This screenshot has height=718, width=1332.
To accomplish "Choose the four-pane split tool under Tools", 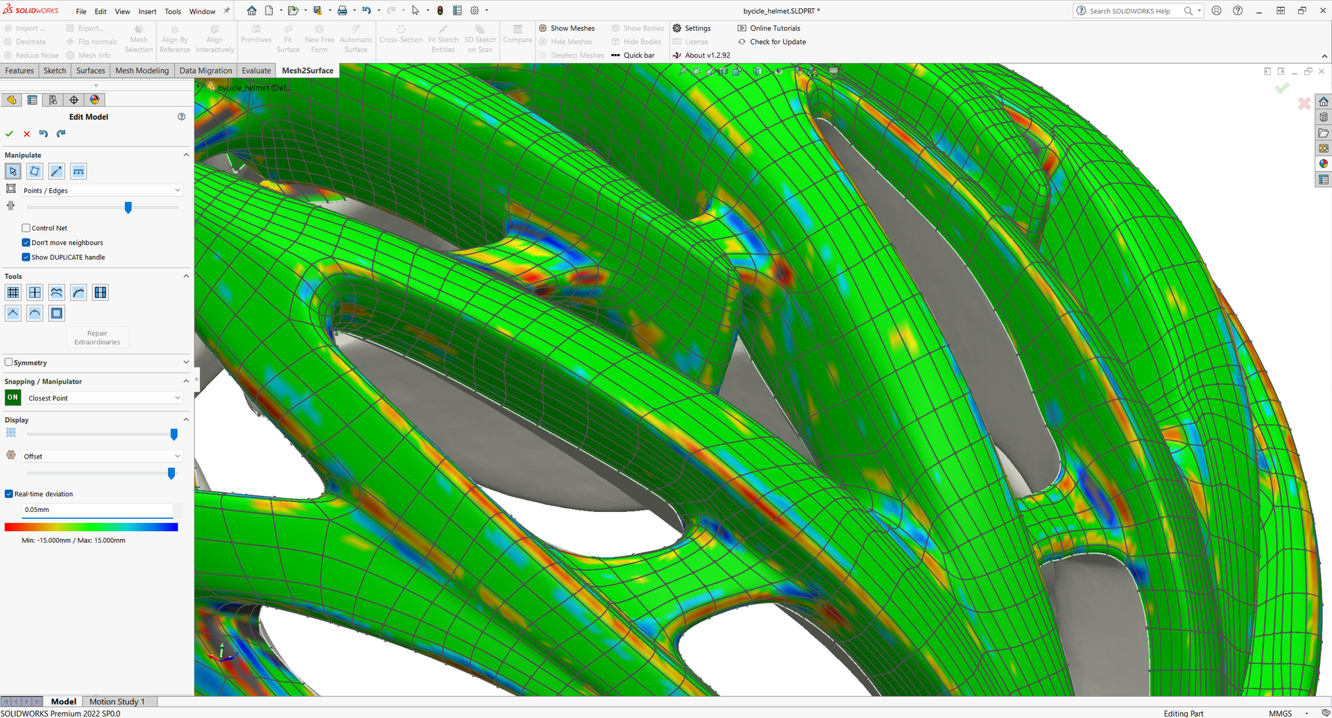I will point(35,293).
